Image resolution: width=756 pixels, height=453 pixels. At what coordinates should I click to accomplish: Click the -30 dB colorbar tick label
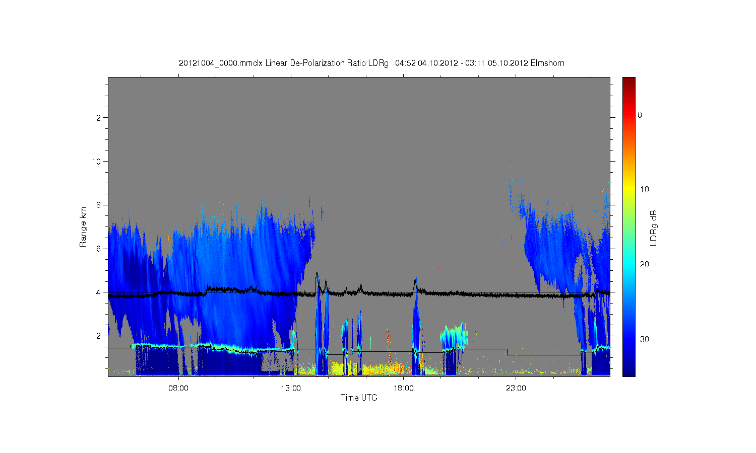643,340
